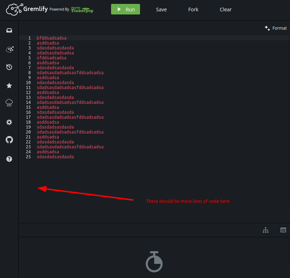Clear the editor contents
290x278 pixels.
tap(225, 10)
